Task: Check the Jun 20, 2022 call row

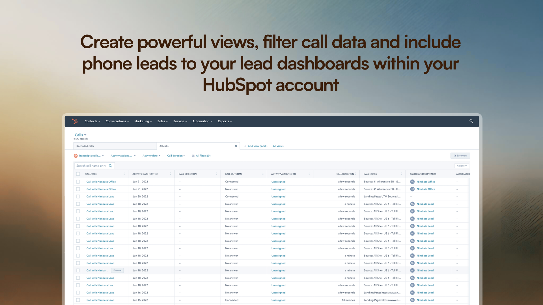Action: [x=78, y=197]
